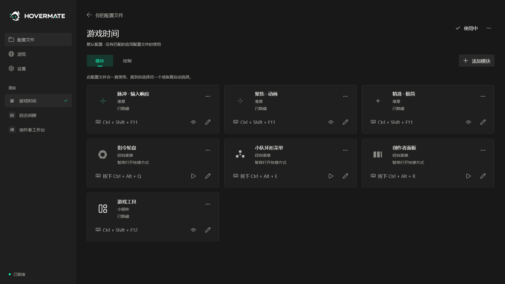Open more options for 小队环形菜单 card
The width and height of the screenshot is (505, 284).
click(345, 150)
